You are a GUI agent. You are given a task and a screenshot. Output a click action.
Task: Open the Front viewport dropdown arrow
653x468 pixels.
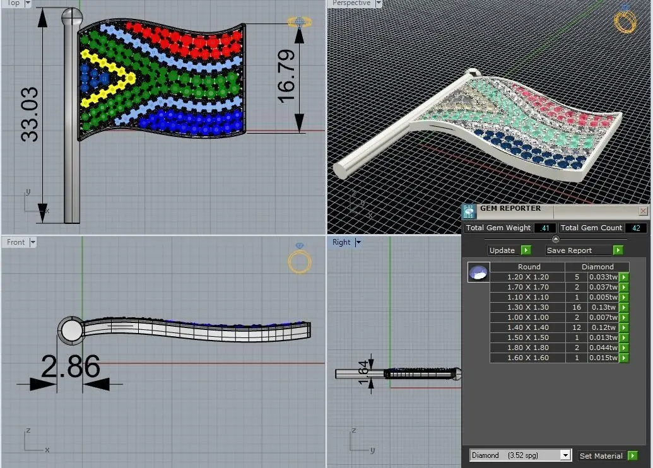33,242
